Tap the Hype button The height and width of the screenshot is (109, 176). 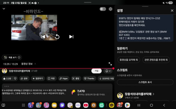64,78
